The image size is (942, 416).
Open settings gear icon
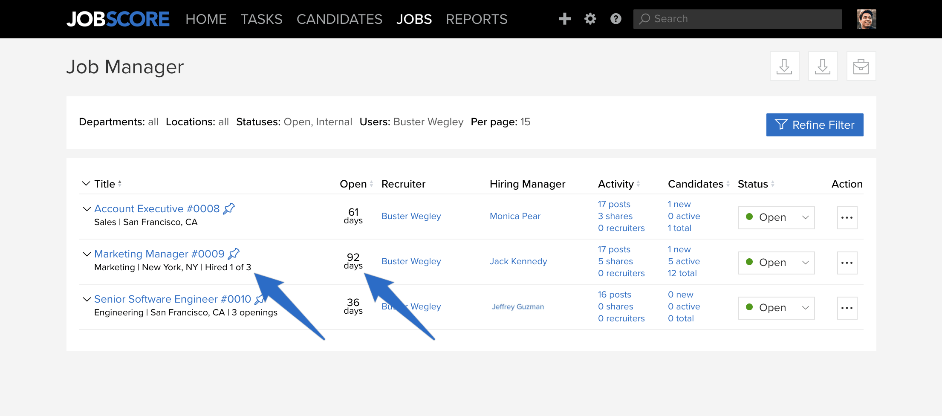[590, 19]
